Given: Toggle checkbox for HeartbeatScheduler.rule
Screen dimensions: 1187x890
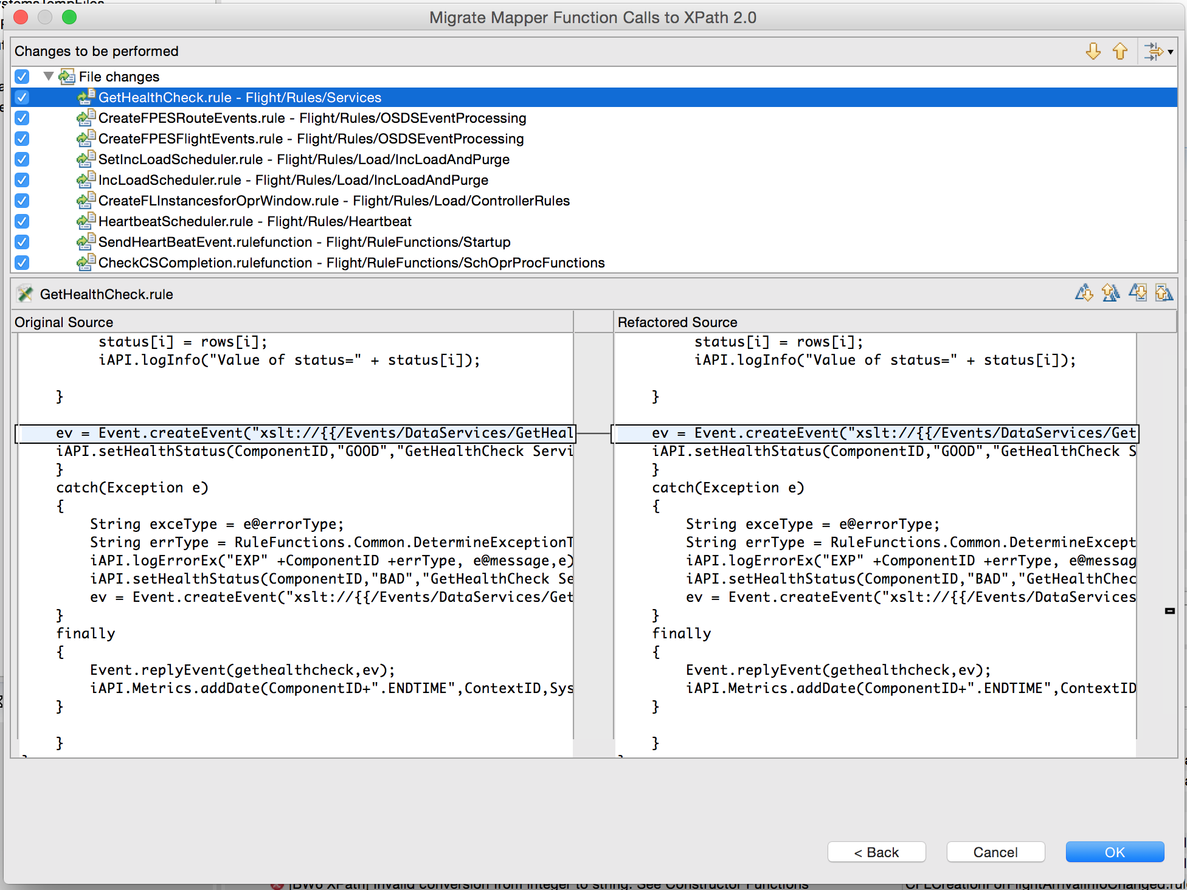Looking at the screenshot, I should pos(22,221).
